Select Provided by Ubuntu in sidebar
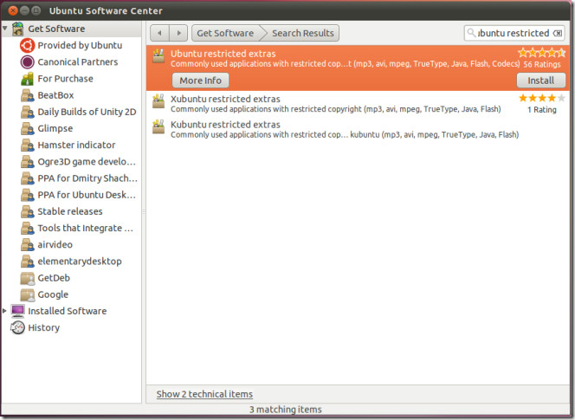The image size is (575, 420). coord(80,46)
